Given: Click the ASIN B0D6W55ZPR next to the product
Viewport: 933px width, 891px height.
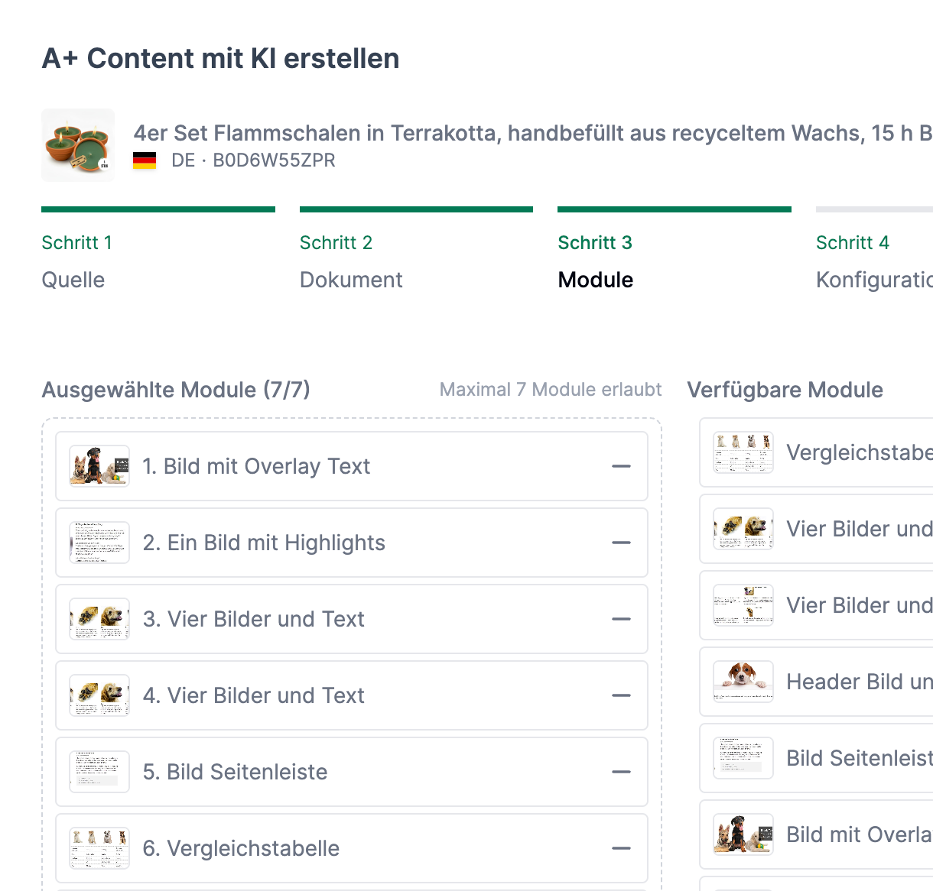Looking at the screenshot, I should pos(273,160).
